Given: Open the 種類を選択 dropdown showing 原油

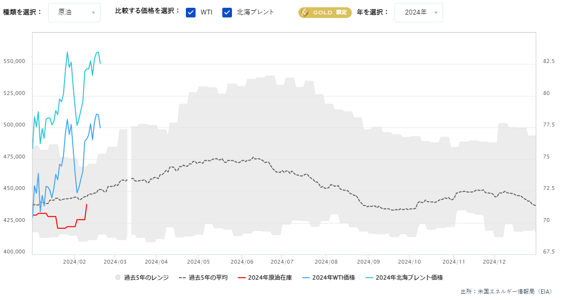Looking at the screenshot, I should (74, 13).
